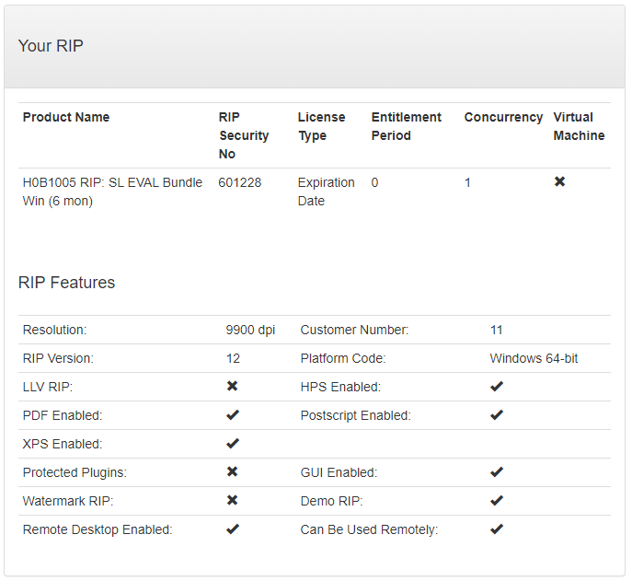
Task: Click the RIP Security No column header
Action: pos(243,135)
